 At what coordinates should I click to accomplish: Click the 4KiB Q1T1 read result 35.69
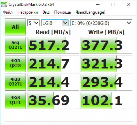pos(53,100)
